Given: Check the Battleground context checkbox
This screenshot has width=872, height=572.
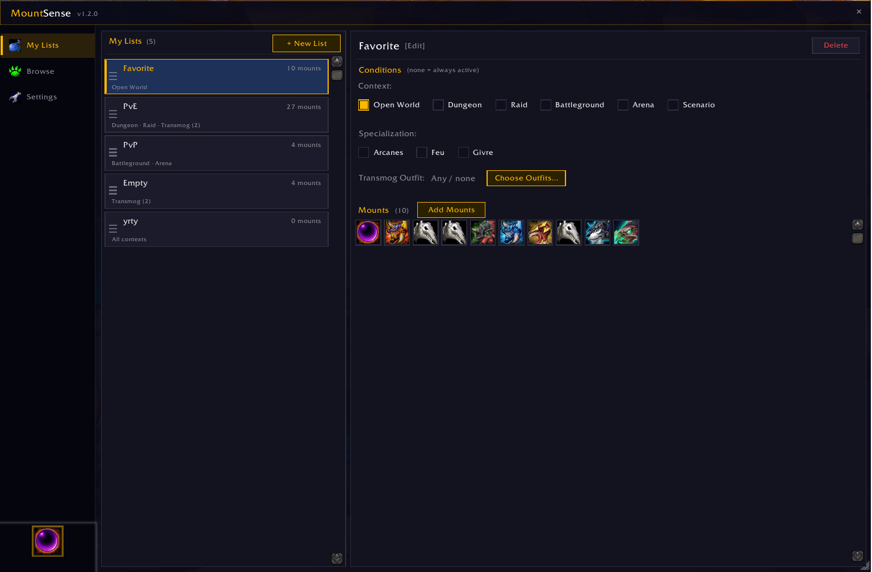Looking at the screenshot, I should [x=546, y=105].
